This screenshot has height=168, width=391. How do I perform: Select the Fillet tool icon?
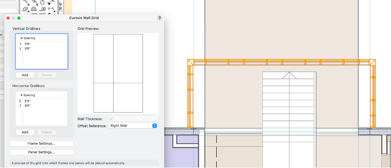25,2
